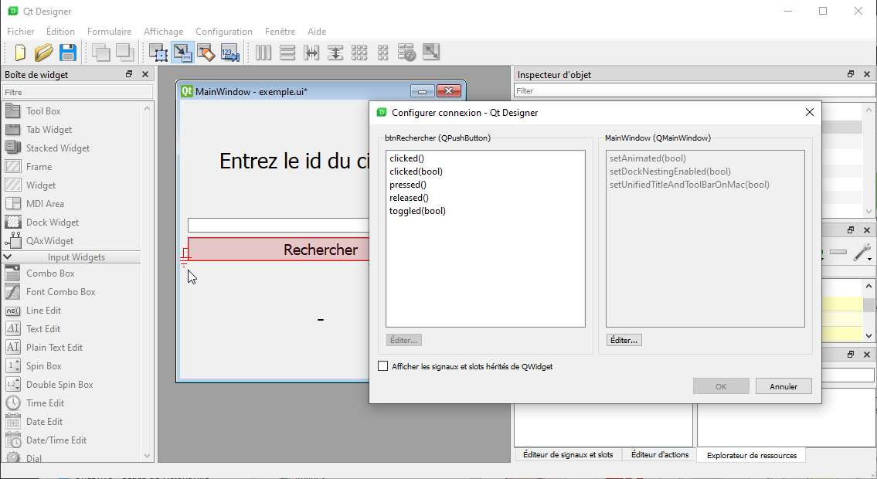Apply vertical layout icon
The width and height of the screenshot is (877, 479).
287,53
